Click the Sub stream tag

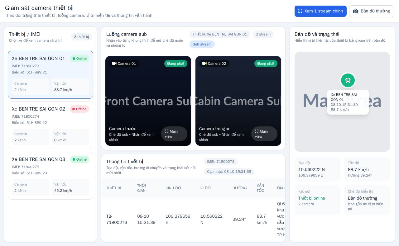click(x=202, y=44)
